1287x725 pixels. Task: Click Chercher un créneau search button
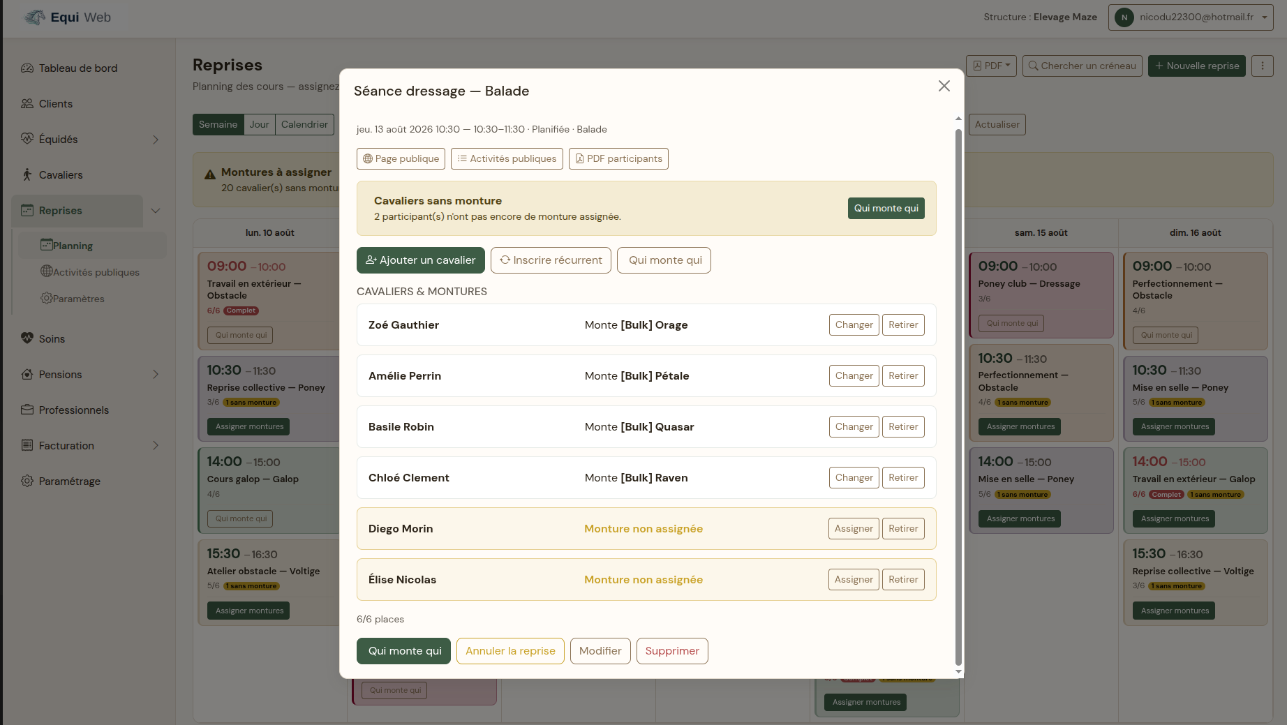click(x=1083, y=66)
